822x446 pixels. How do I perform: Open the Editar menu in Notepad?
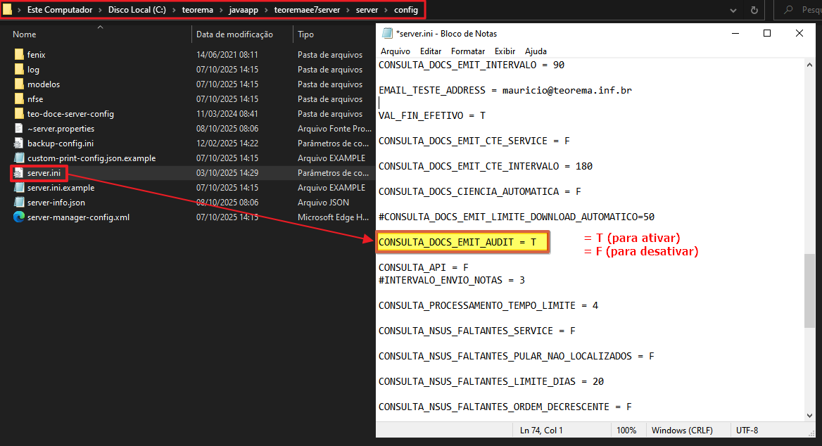pyautogui.click(x=431, y=51)
